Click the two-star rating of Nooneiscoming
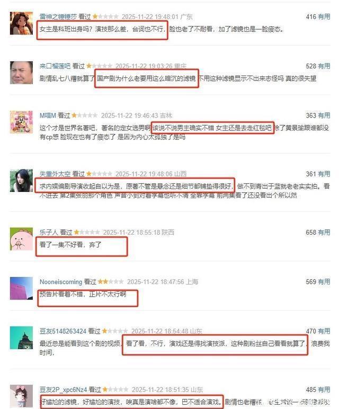 111,282
